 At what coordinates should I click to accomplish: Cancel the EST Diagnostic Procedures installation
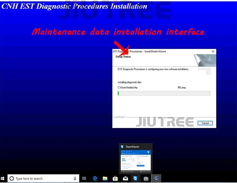(205, 123)
